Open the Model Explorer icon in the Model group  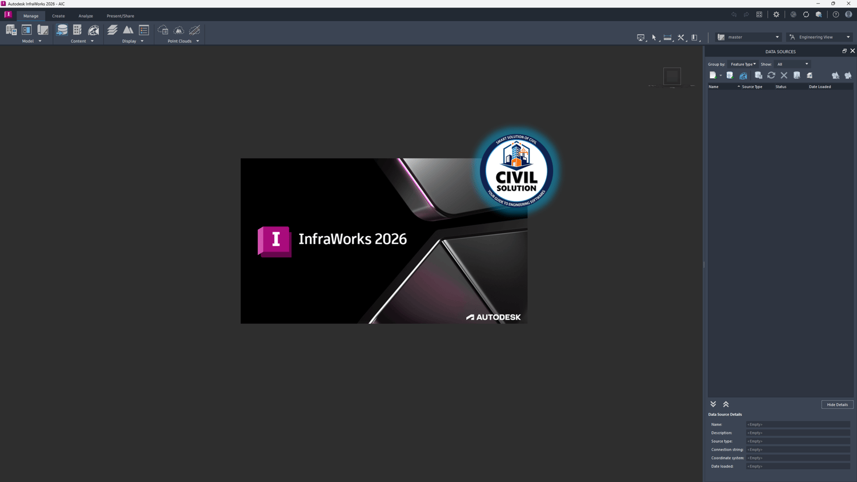click(x=11, y=30)
